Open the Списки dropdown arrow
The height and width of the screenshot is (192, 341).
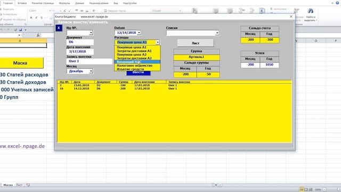coord(217,33)
